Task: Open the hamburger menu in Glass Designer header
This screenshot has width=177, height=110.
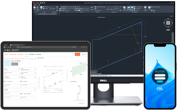Action: (x=5, y=50)
